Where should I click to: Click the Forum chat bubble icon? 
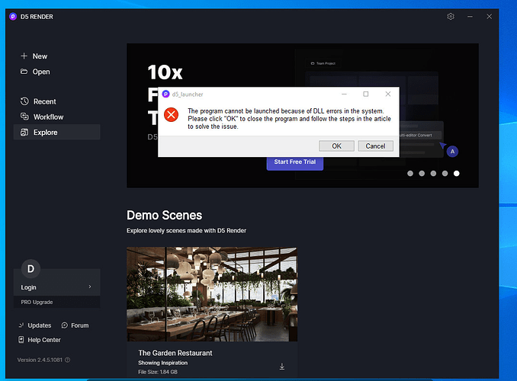coord(65,325)
